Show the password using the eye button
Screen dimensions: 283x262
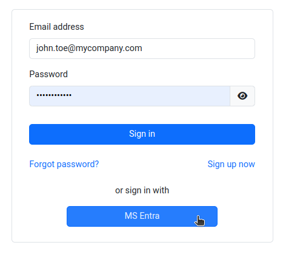click(x=242, y=96)
